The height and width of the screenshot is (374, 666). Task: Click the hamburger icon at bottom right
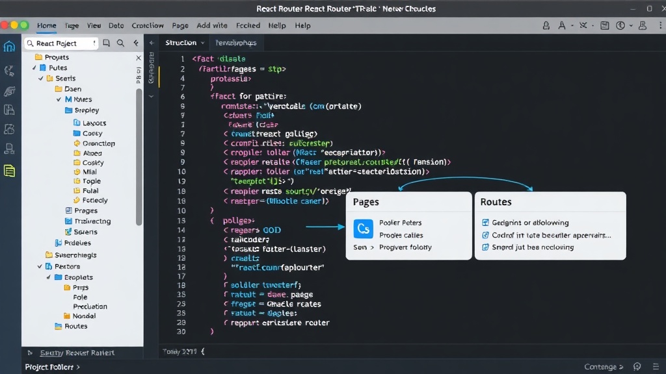(x=656, y=367)
